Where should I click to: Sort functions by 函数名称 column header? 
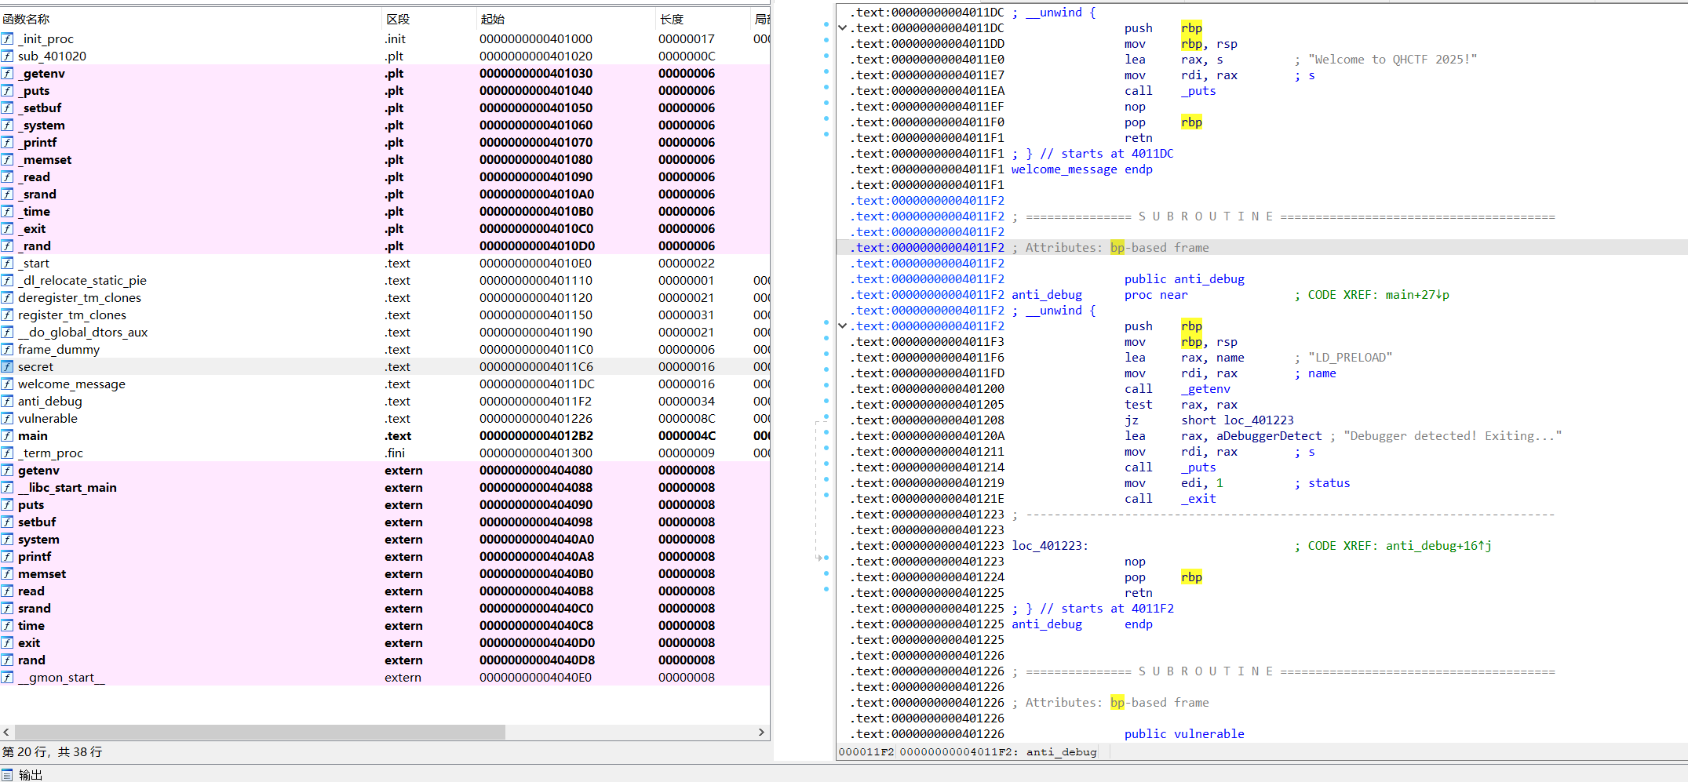coord(191,19)
